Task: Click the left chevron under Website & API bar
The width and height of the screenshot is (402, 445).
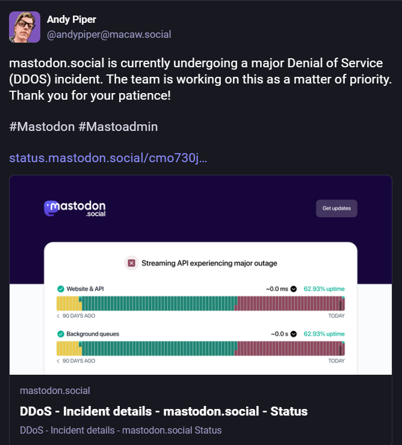Action: pos(58,316)
